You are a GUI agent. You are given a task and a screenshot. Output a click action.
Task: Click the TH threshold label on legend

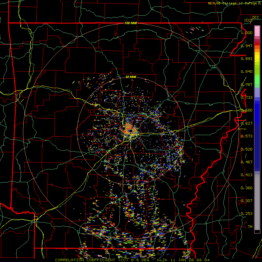click(x=250, y=227)
